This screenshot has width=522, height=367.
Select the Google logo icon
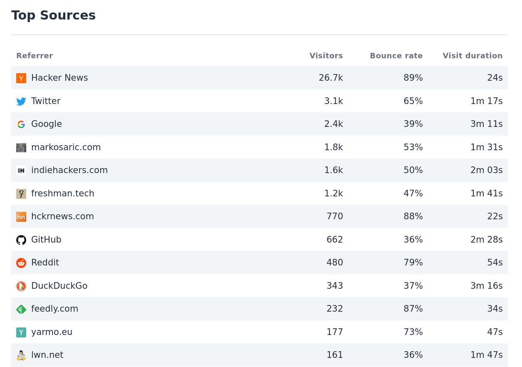click(21, 124)
